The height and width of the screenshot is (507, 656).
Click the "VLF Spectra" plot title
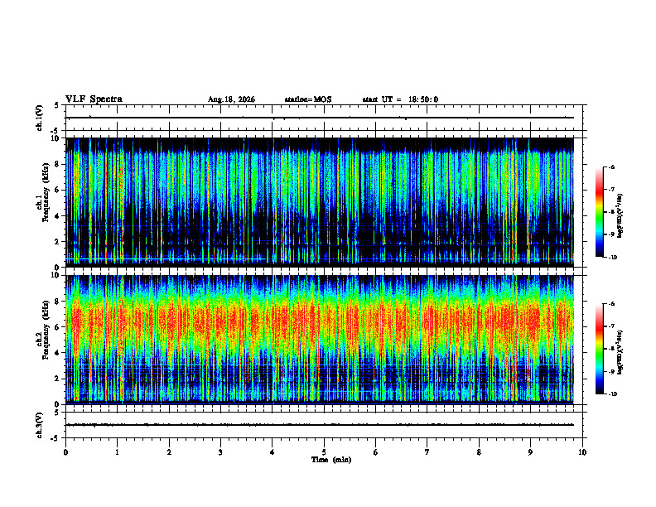coord(94,99)
